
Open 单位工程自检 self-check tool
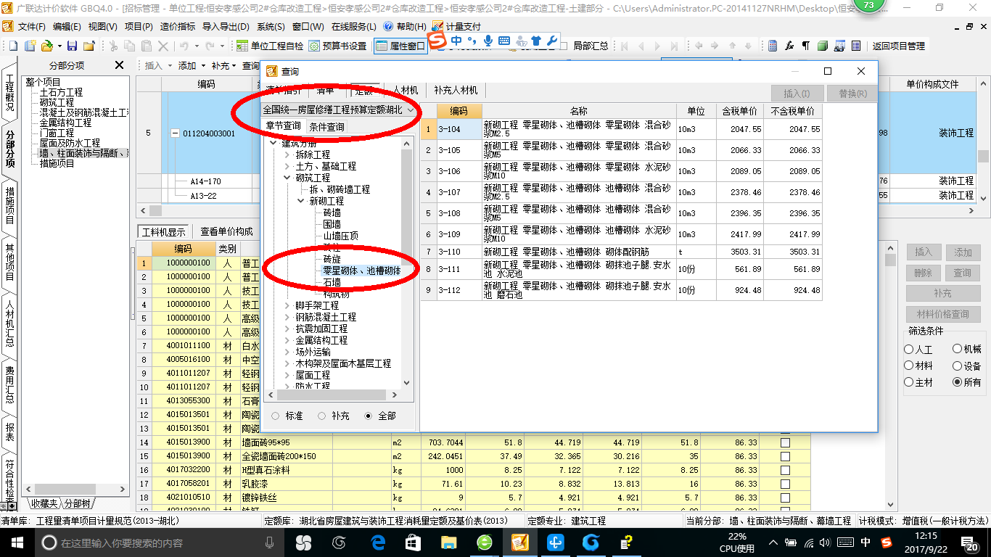270,46
